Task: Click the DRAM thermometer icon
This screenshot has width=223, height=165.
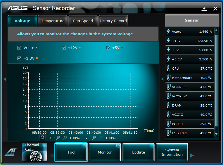Action: tap(169, 105)
